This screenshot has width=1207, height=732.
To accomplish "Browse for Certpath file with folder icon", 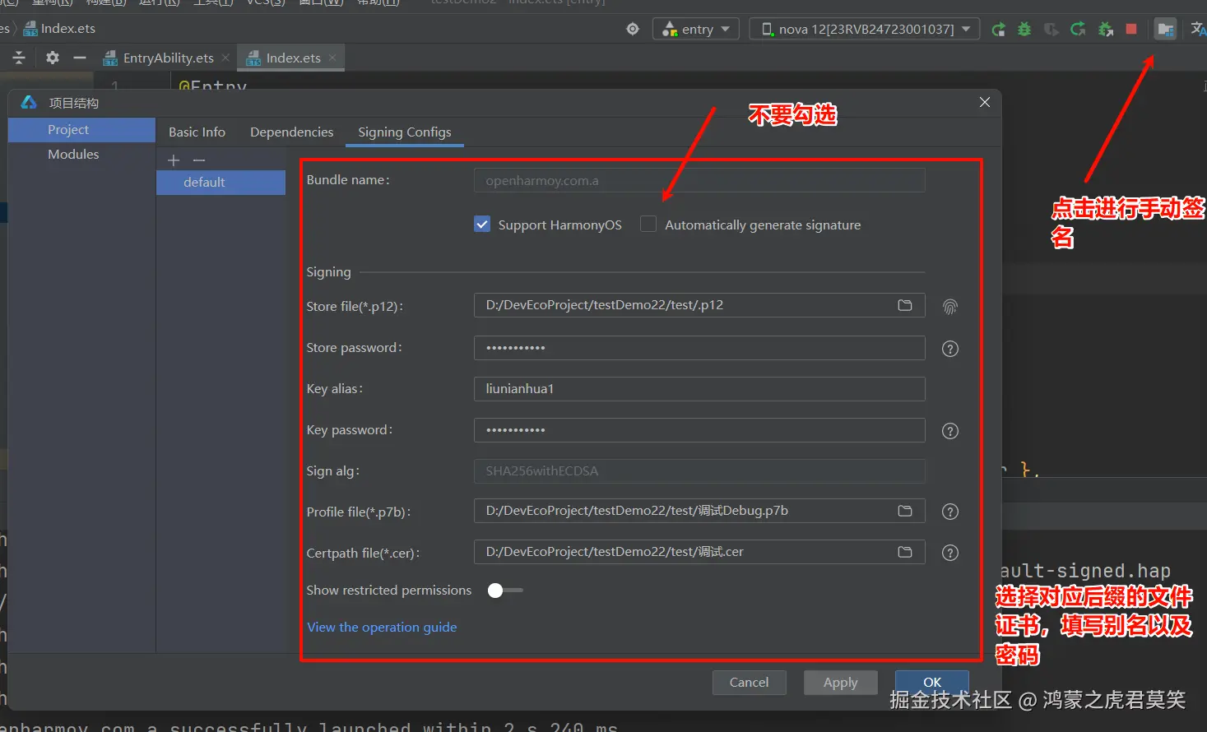I will pos(905,552).
